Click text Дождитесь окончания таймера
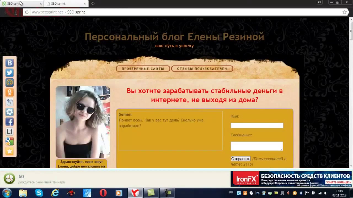353x198 pixels. click(x=41, y=182)
